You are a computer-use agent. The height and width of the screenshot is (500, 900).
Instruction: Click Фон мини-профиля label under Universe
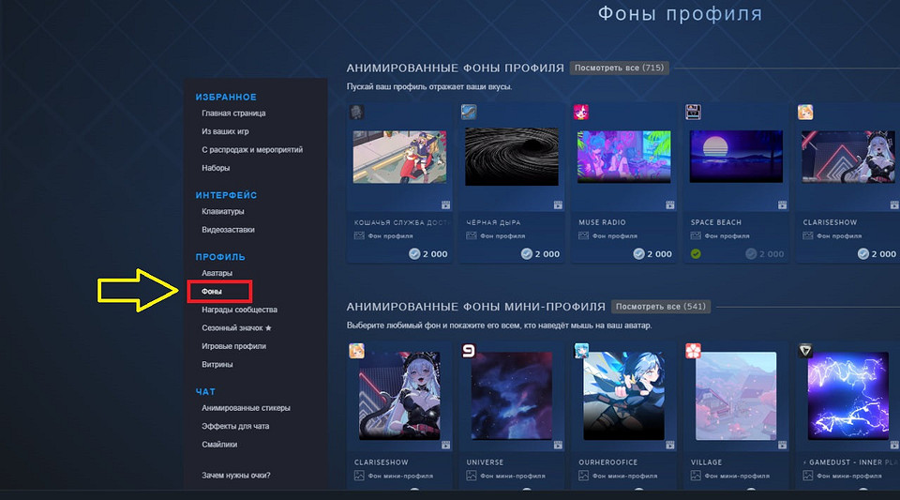pyautogui.click(x=513, y=476)
